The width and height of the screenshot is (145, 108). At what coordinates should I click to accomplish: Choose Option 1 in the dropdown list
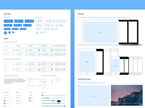pyautogui.click(x=47, y=79)
